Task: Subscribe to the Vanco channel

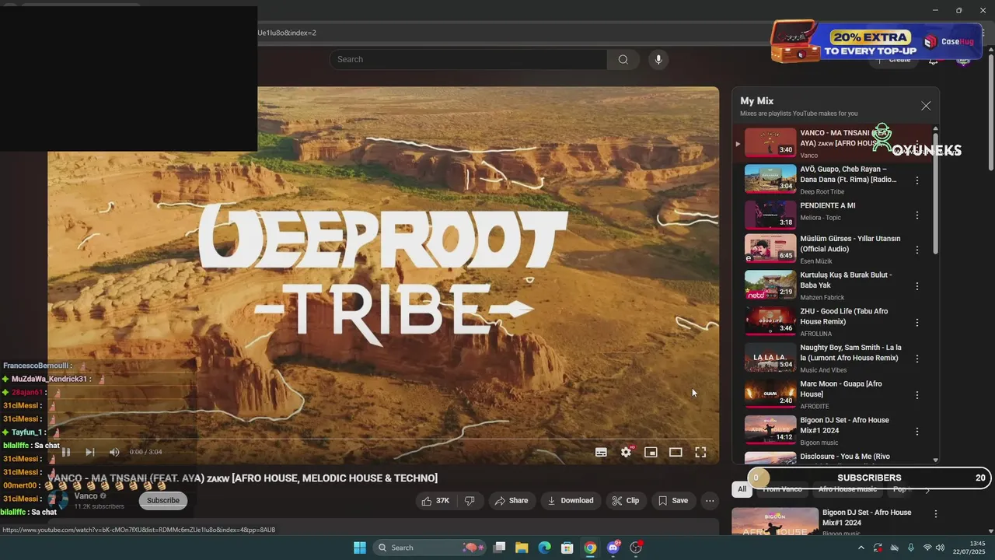Action: [x=163, y=500]
